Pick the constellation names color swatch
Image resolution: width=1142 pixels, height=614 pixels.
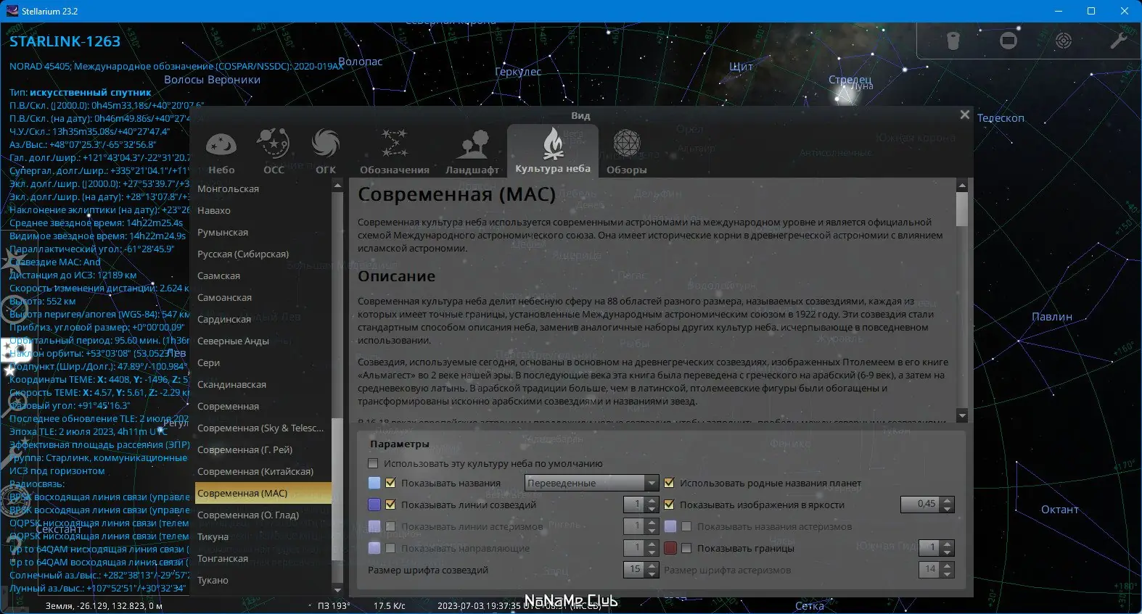pyautogui.click(x=374, y=483)
